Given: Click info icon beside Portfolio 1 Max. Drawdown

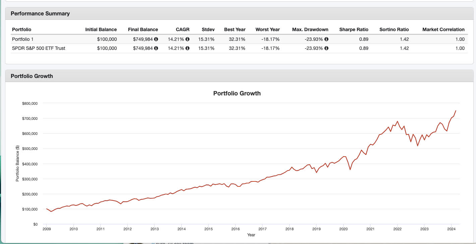Looking at the screenshot, I should click(326, 39).
